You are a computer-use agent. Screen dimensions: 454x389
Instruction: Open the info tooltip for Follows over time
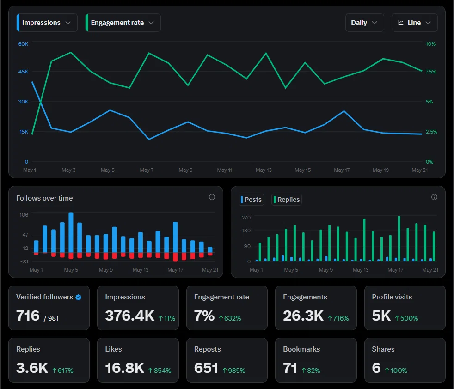click(212, 197)
